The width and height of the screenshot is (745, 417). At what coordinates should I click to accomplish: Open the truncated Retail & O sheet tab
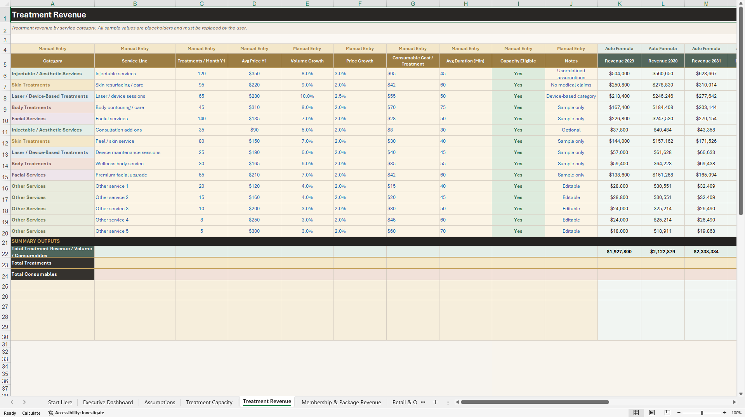[405, 402]
